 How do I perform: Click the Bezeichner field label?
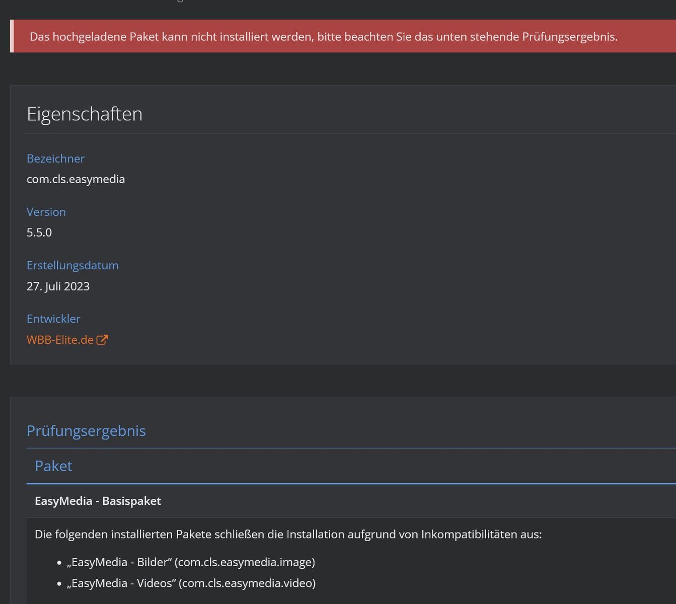(55, 159)
